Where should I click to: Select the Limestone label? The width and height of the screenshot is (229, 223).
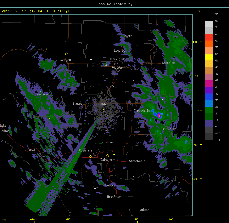tap(41, 94)
